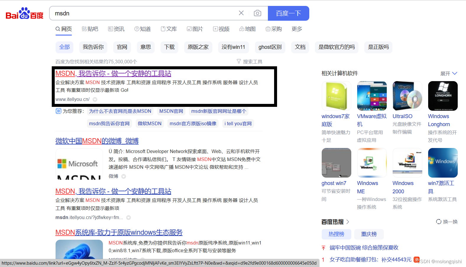Select the 原版之家 filter chip
This screenshot has width=466, height=267.
coord(198,47)
